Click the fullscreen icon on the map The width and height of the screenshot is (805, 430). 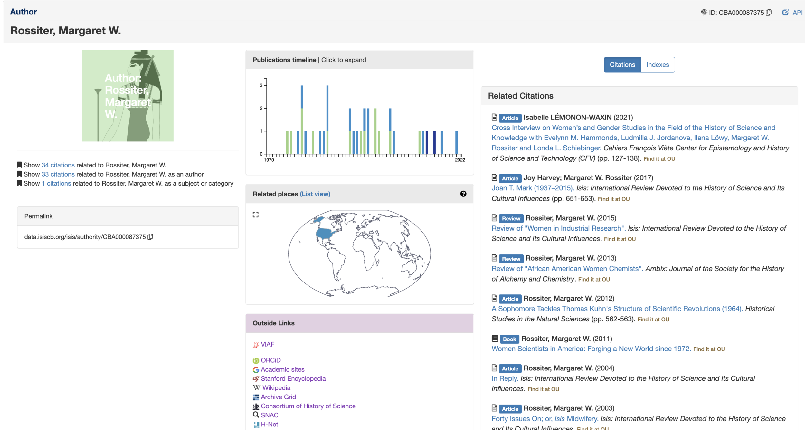[256, 215]
